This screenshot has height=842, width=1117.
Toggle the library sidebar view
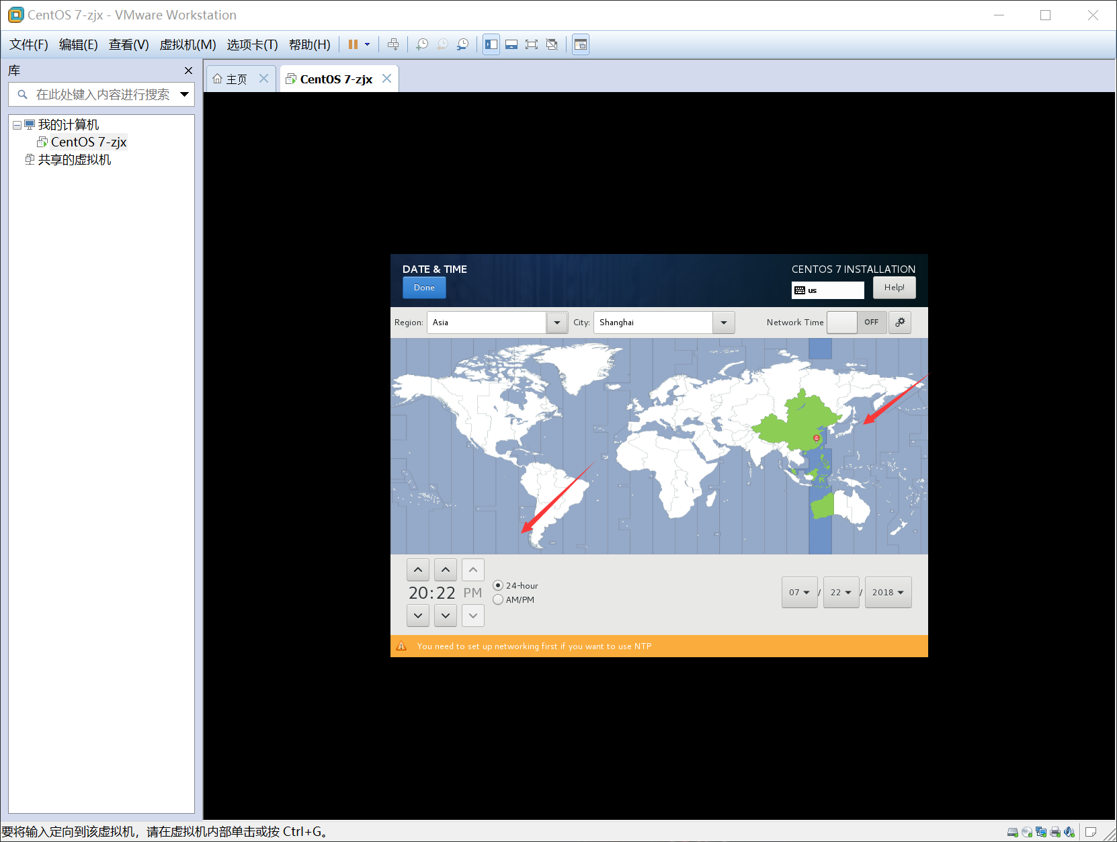(491, 45)
